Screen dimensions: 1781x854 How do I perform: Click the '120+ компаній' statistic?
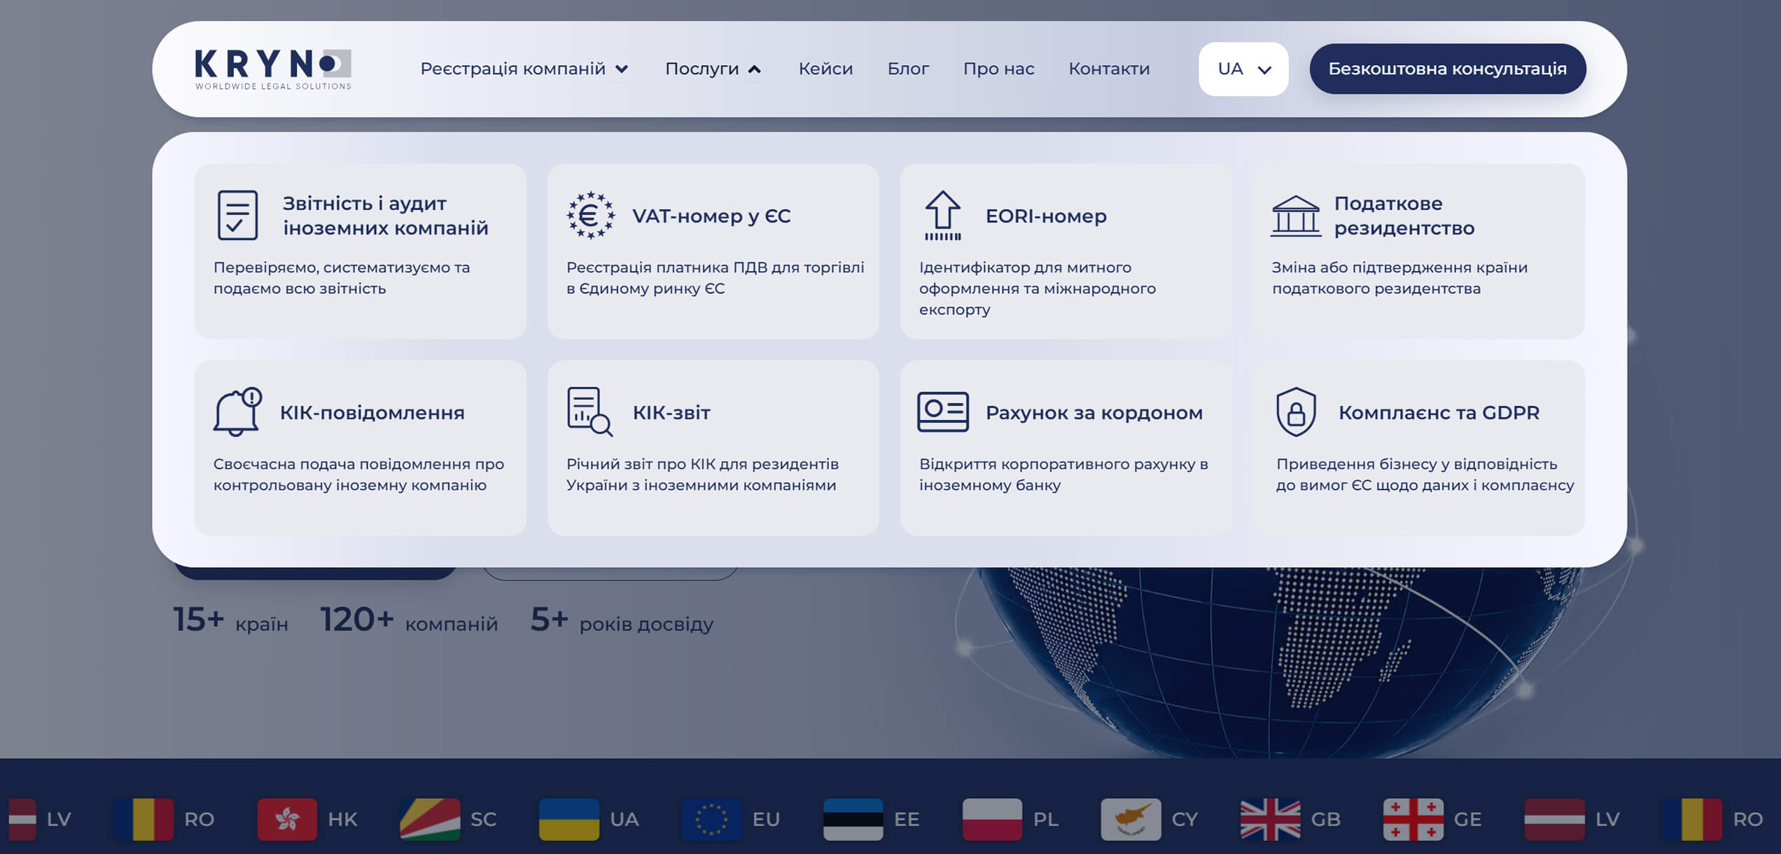409,620
